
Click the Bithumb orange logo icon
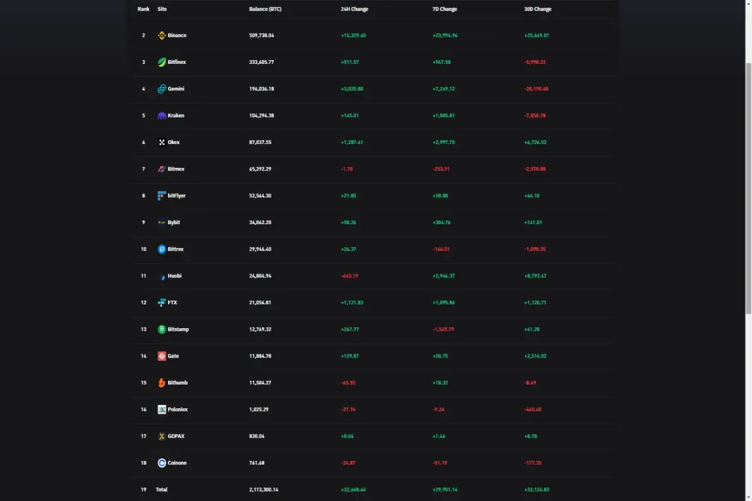(x=162, y=383)
